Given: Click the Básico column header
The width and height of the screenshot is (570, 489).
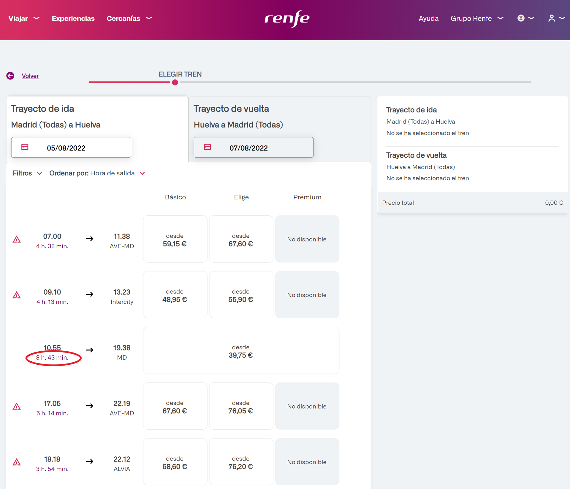Looking at the screenshot, I should click(175, 197).
